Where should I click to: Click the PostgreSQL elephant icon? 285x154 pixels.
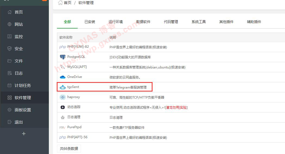(x=63, y=57)
